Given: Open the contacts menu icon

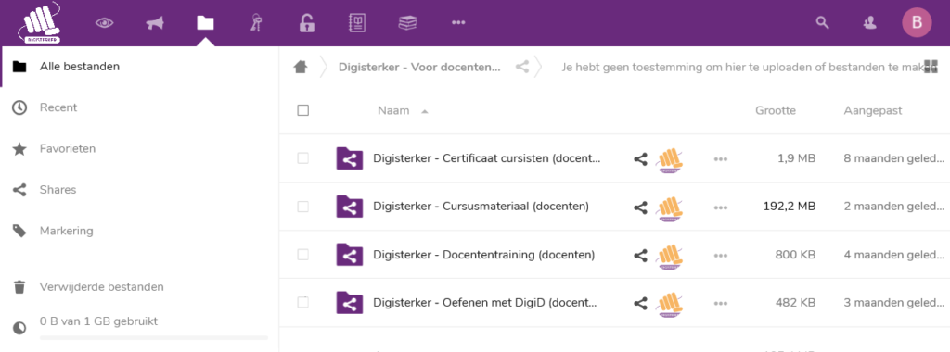Looking at the screenshot, I should pos(869,23).
